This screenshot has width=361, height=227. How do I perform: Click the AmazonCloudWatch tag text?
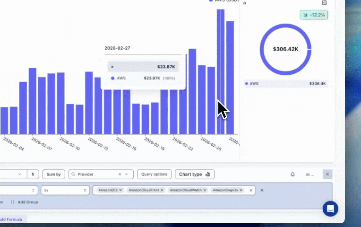click(186, 190)
